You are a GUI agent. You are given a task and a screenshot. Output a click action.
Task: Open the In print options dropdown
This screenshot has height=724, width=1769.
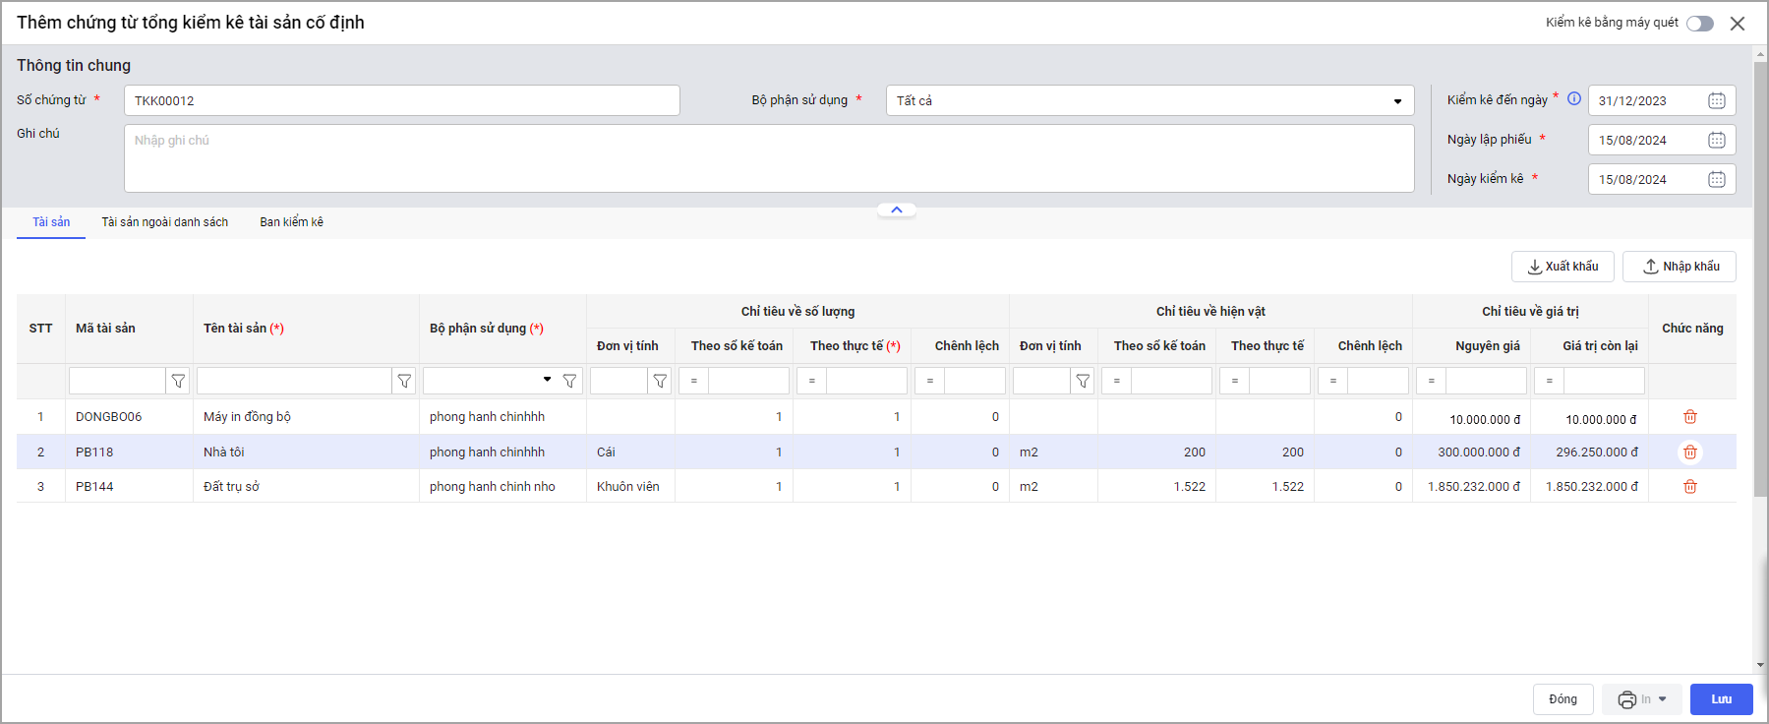click(x=1663, y=699)
